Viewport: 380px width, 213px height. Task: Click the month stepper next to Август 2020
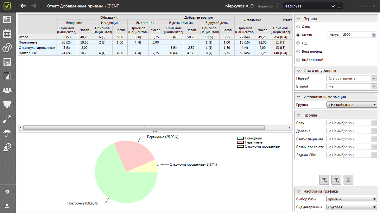[374, 35]
